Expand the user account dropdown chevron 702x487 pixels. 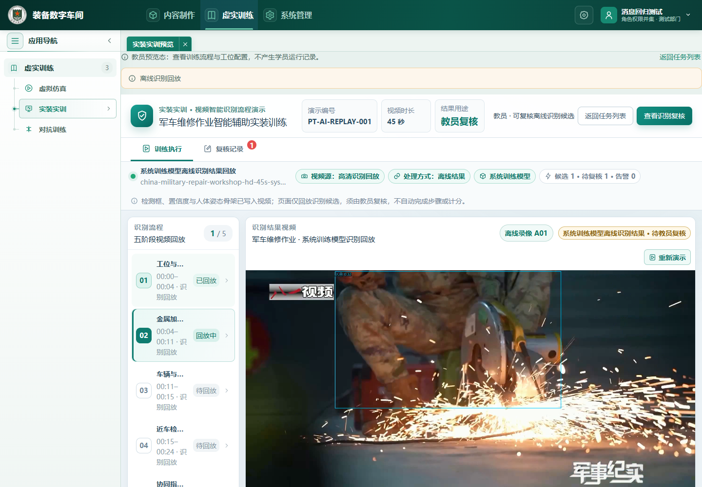(x=688, y=15)
